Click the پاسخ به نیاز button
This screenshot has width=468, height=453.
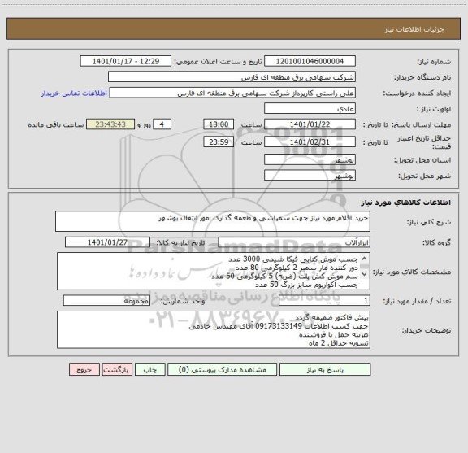coord(325,369)
